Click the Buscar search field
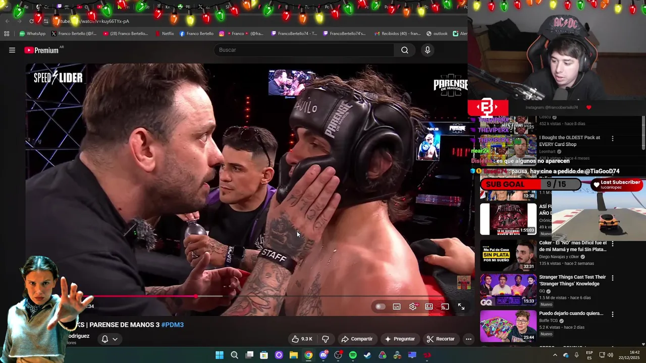This screenshot has height=363, width=646. [304, 50]
